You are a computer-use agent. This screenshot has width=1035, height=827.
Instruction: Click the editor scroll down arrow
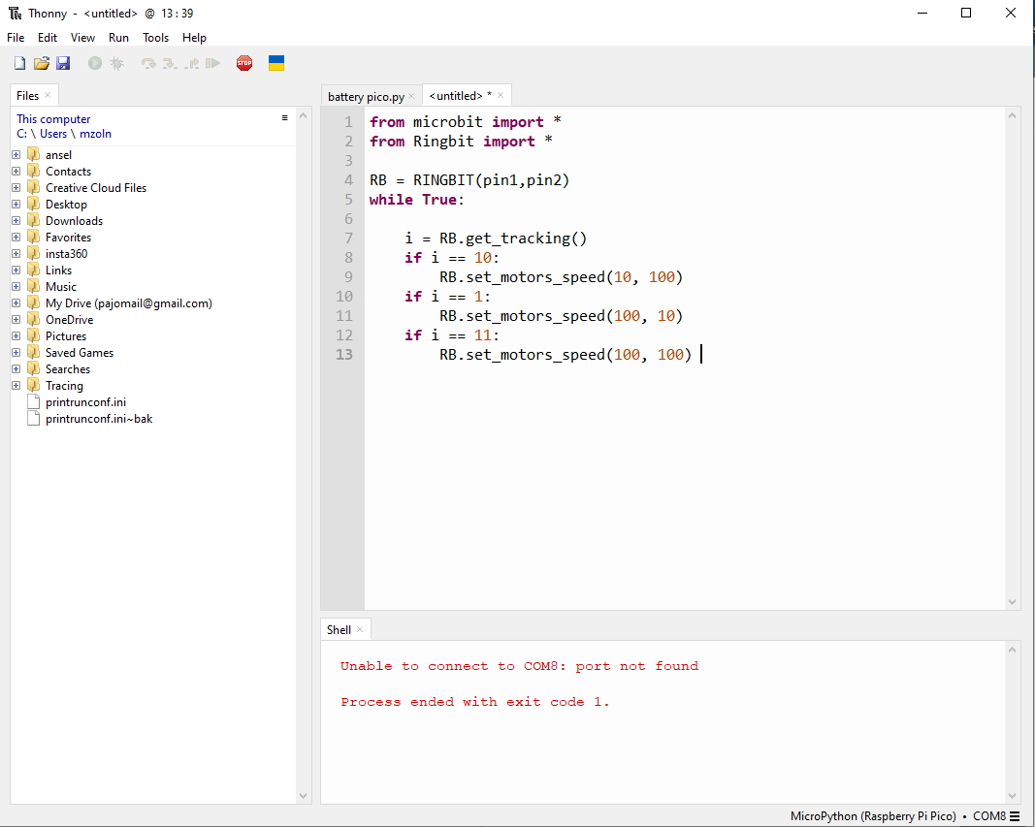click(x=1013, y=601)
